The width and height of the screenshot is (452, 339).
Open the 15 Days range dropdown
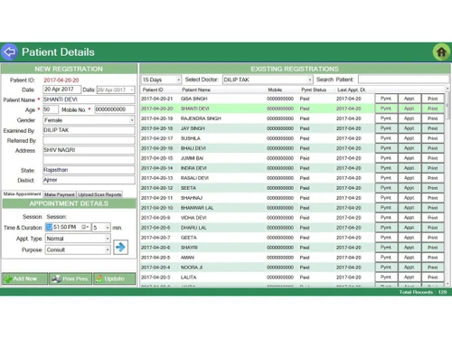pos(179,80)
